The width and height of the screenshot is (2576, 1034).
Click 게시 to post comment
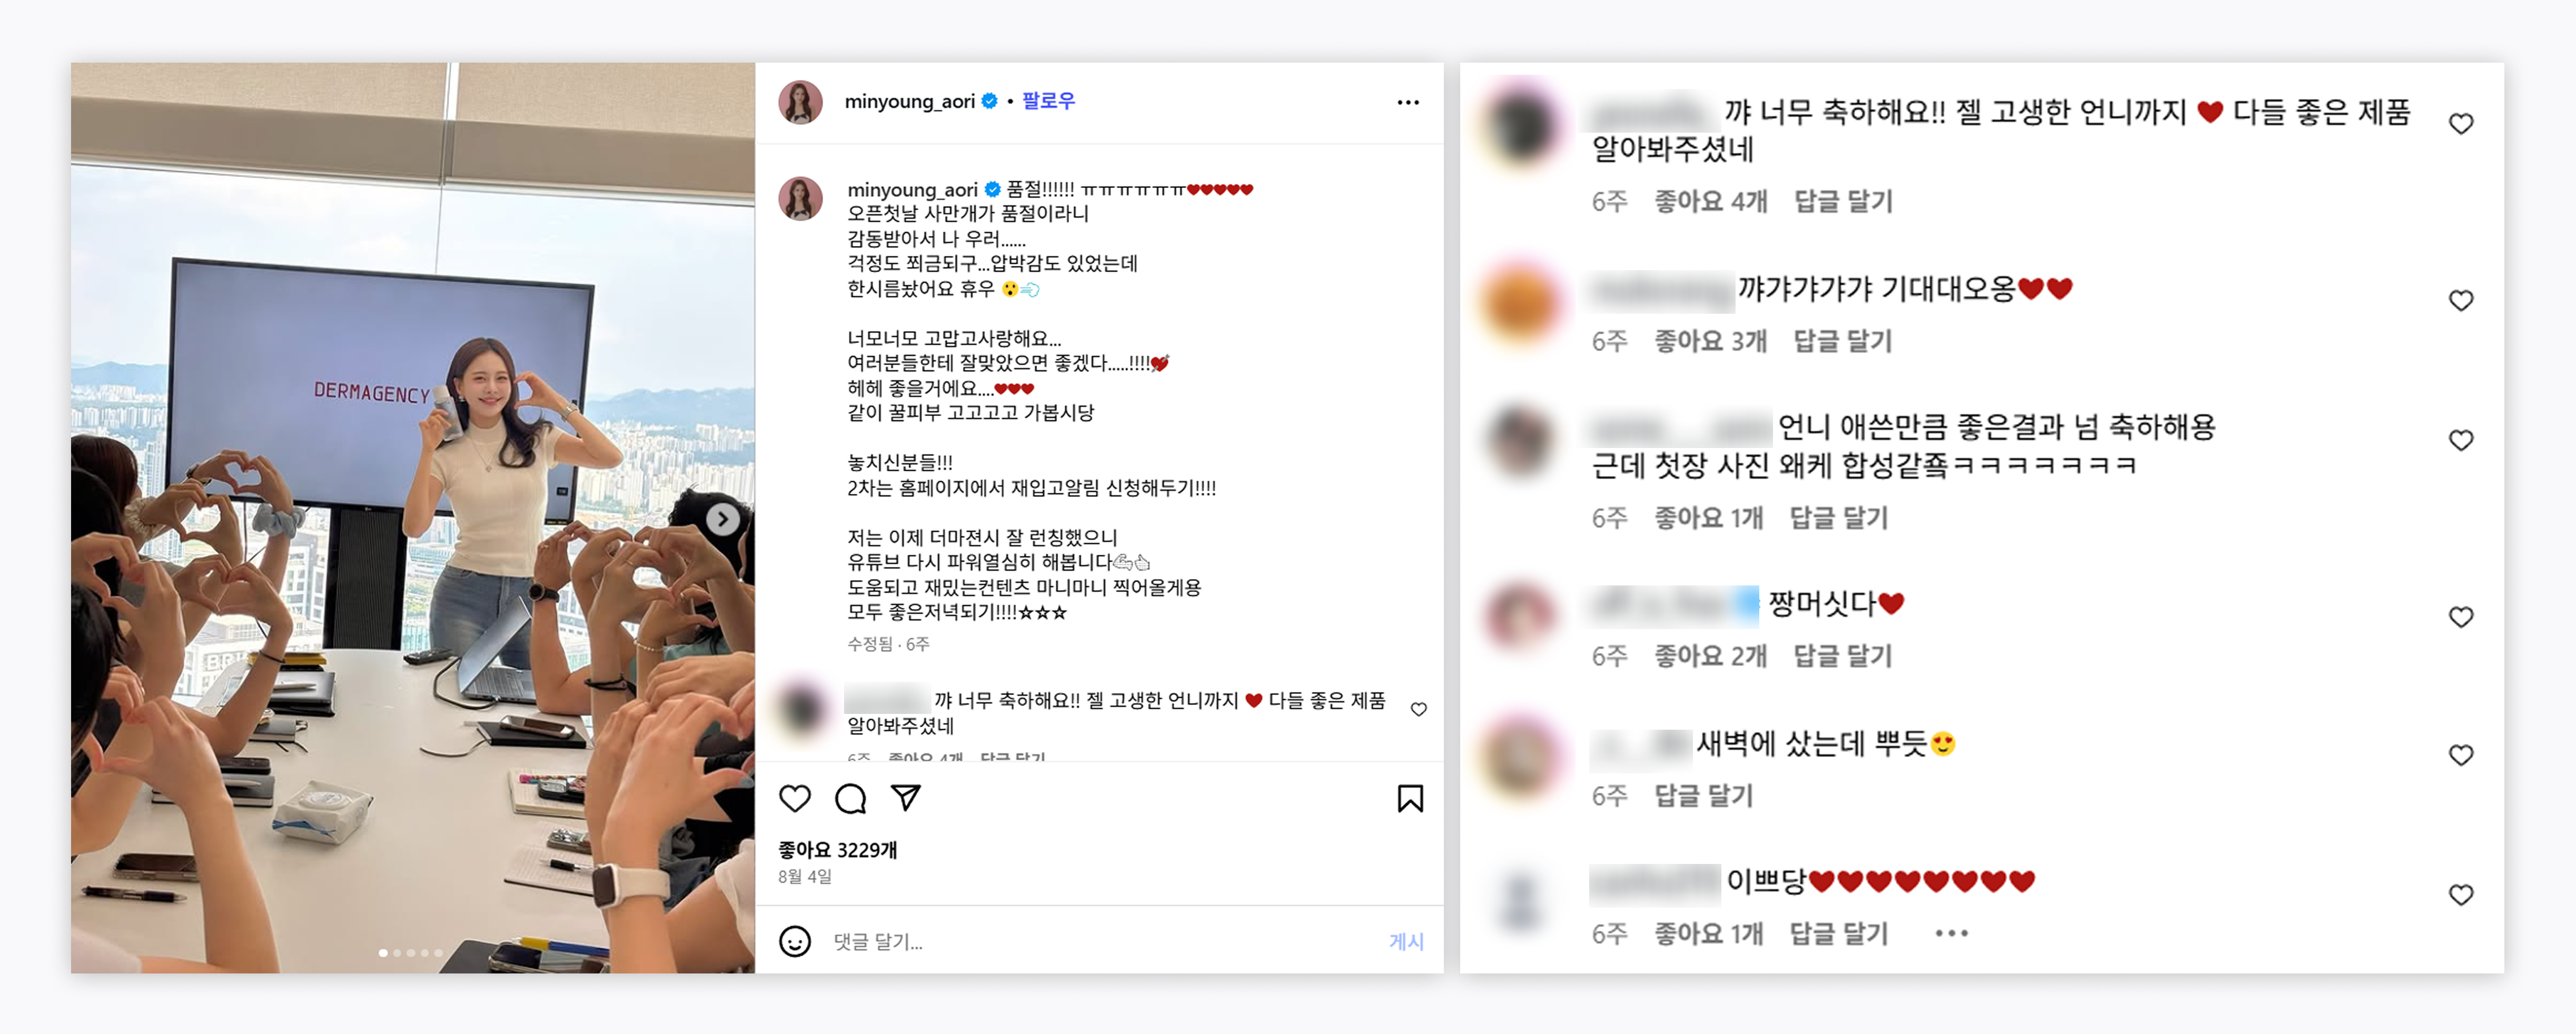pyautogui.click(x=1406, y=941)
